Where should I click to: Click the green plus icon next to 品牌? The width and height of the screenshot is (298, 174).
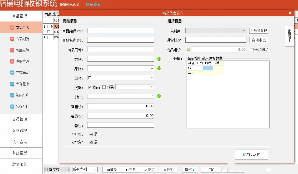pos(159,69)
